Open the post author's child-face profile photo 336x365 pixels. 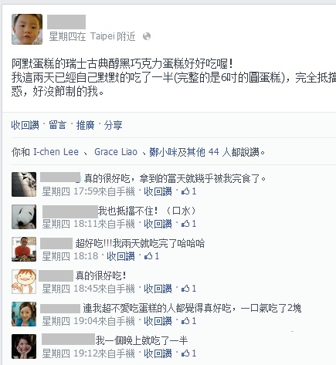(27, 29)
